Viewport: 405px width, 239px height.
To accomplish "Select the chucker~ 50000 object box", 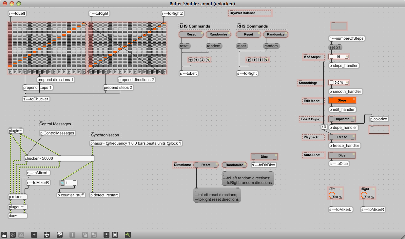I will pos(59,158).
